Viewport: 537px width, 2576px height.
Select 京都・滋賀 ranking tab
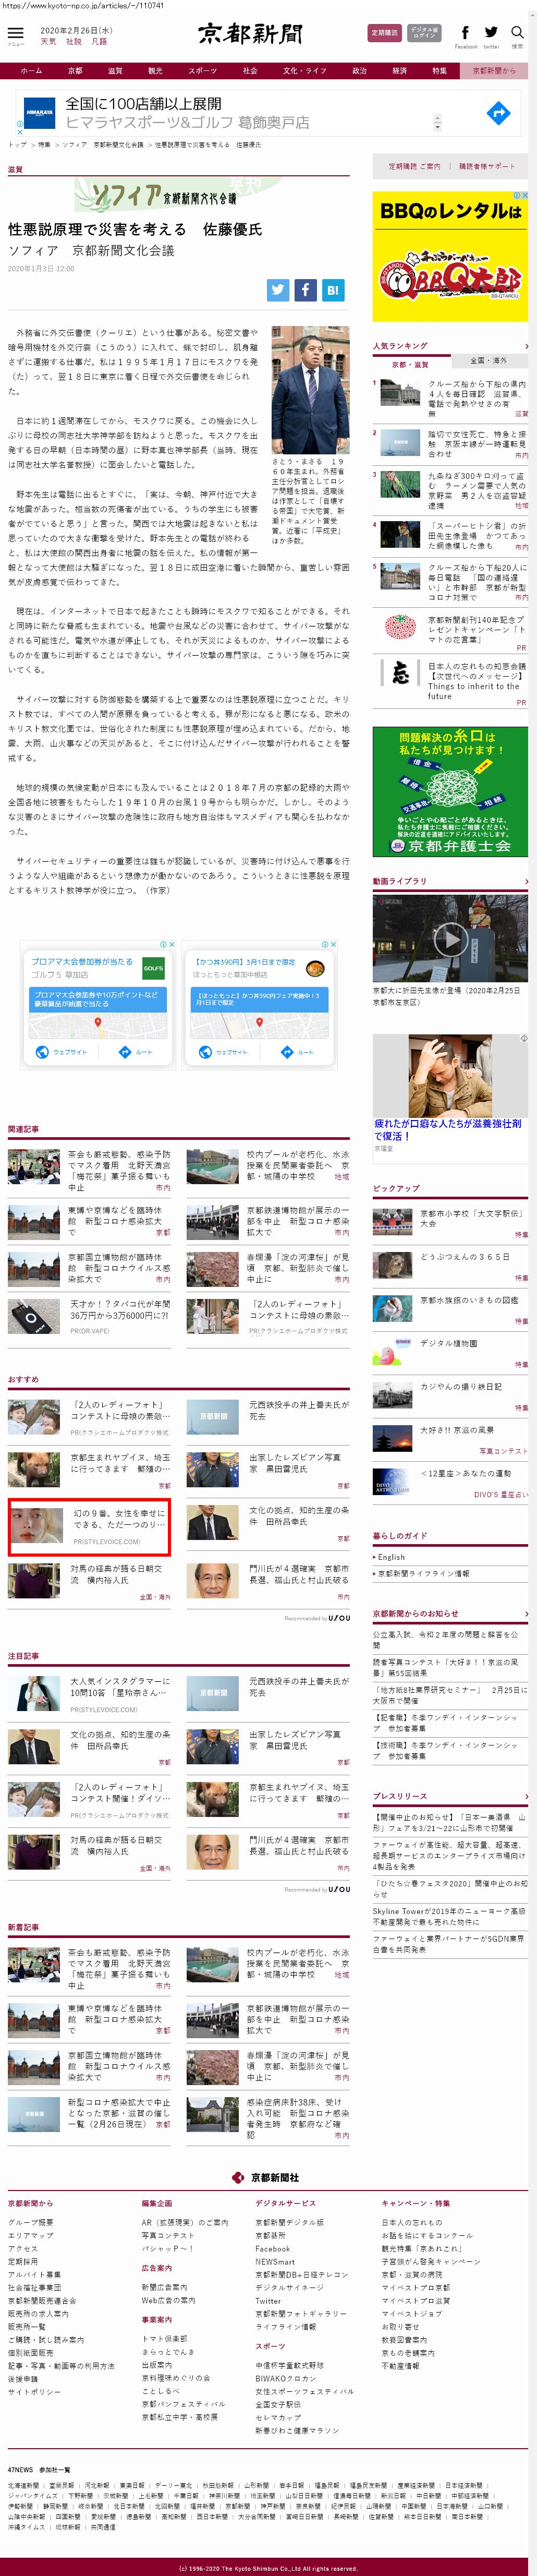[x=410, y=364]
